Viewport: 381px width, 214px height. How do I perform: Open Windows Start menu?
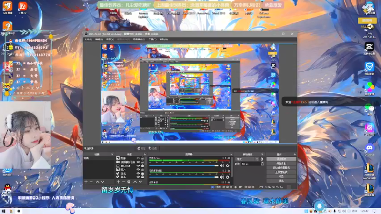(x=3, y=211)
